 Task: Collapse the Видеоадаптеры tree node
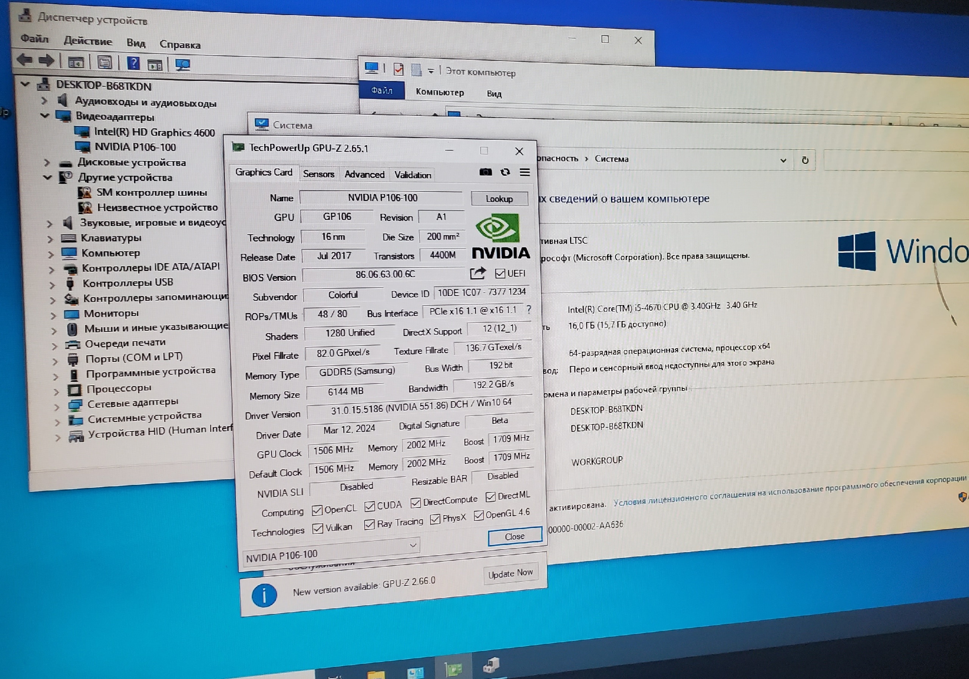pyautogui.click(x=45, y=115)
